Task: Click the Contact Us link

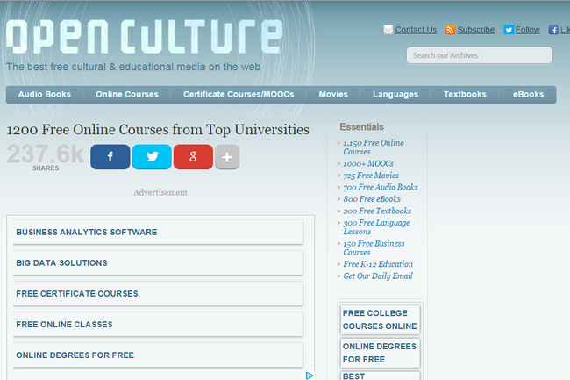Action: tap(416, 30)
